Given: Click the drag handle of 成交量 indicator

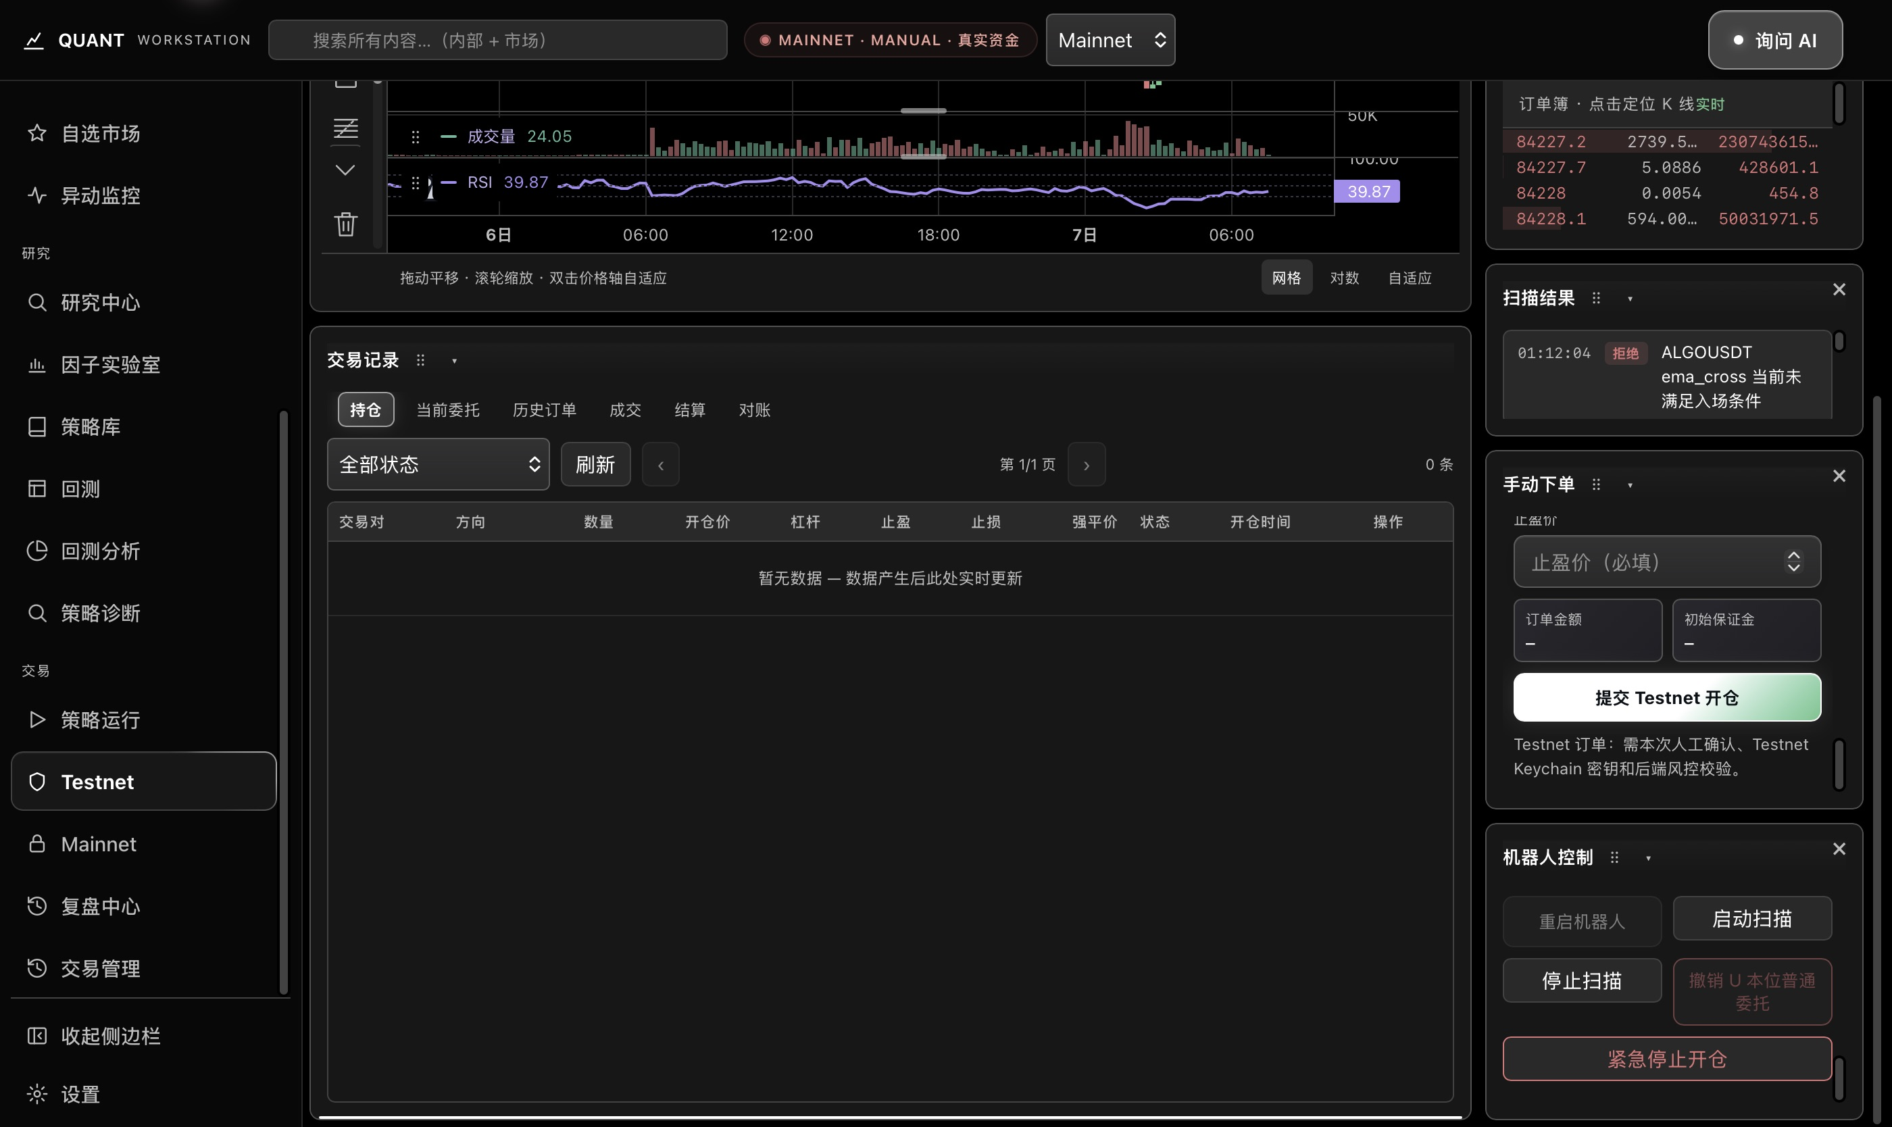Looking at the screenshot, I should (416, 136).
